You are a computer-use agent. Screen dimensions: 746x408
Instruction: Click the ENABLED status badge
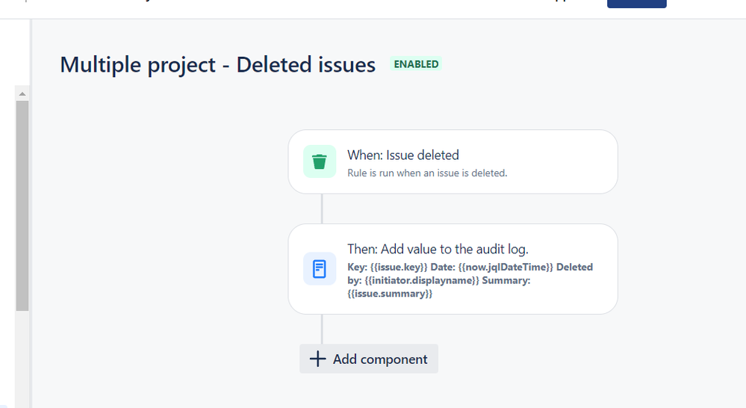[416, 64]
